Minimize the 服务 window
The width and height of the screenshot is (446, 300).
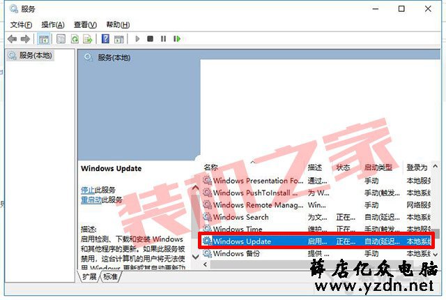coord(376,9)
